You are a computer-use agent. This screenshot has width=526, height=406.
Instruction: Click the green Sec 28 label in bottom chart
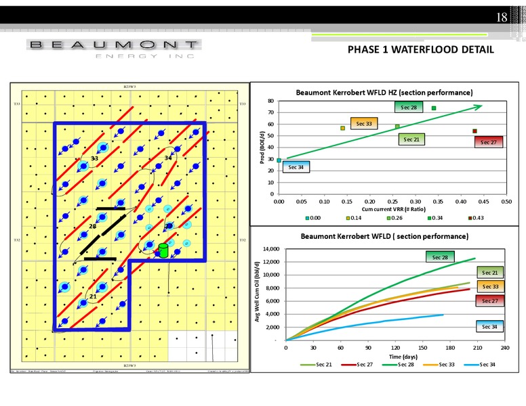click(440, 257)
